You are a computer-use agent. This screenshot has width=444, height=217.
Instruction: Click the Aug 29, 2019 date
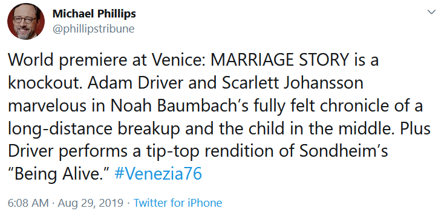91,203
